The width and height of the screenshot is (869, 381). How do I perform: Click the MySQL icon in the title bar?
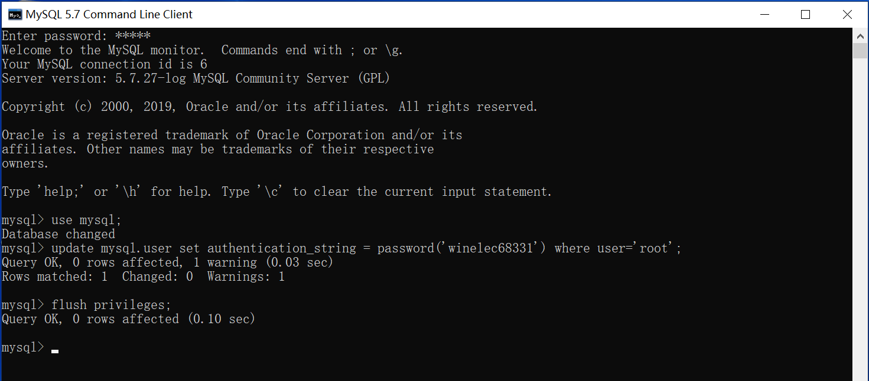14,14
